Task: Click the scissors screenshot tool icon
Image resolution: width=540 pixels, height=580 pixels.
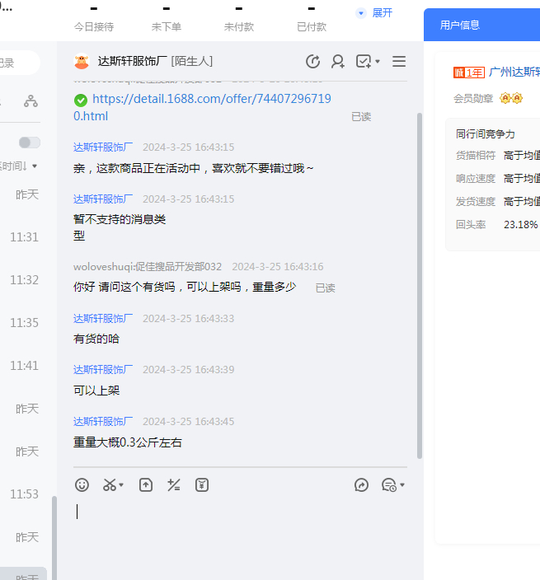Action: click(x=110, y=485)
